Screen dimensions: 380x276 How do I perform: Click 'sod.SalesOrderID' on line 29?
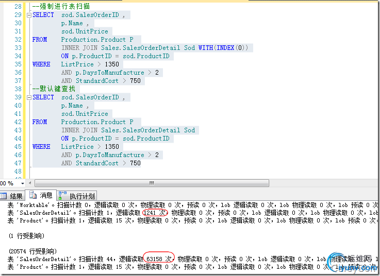[90, 15]
